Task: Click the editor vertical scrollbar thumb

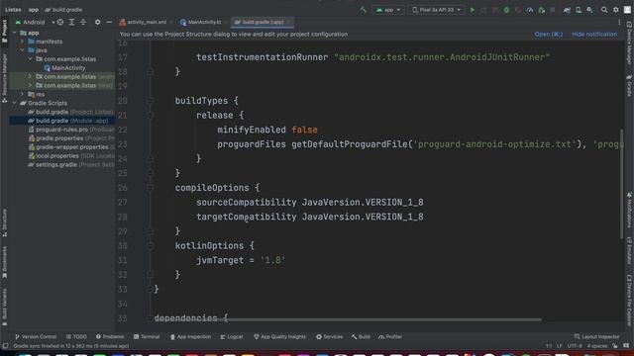Action: (622, 184)
